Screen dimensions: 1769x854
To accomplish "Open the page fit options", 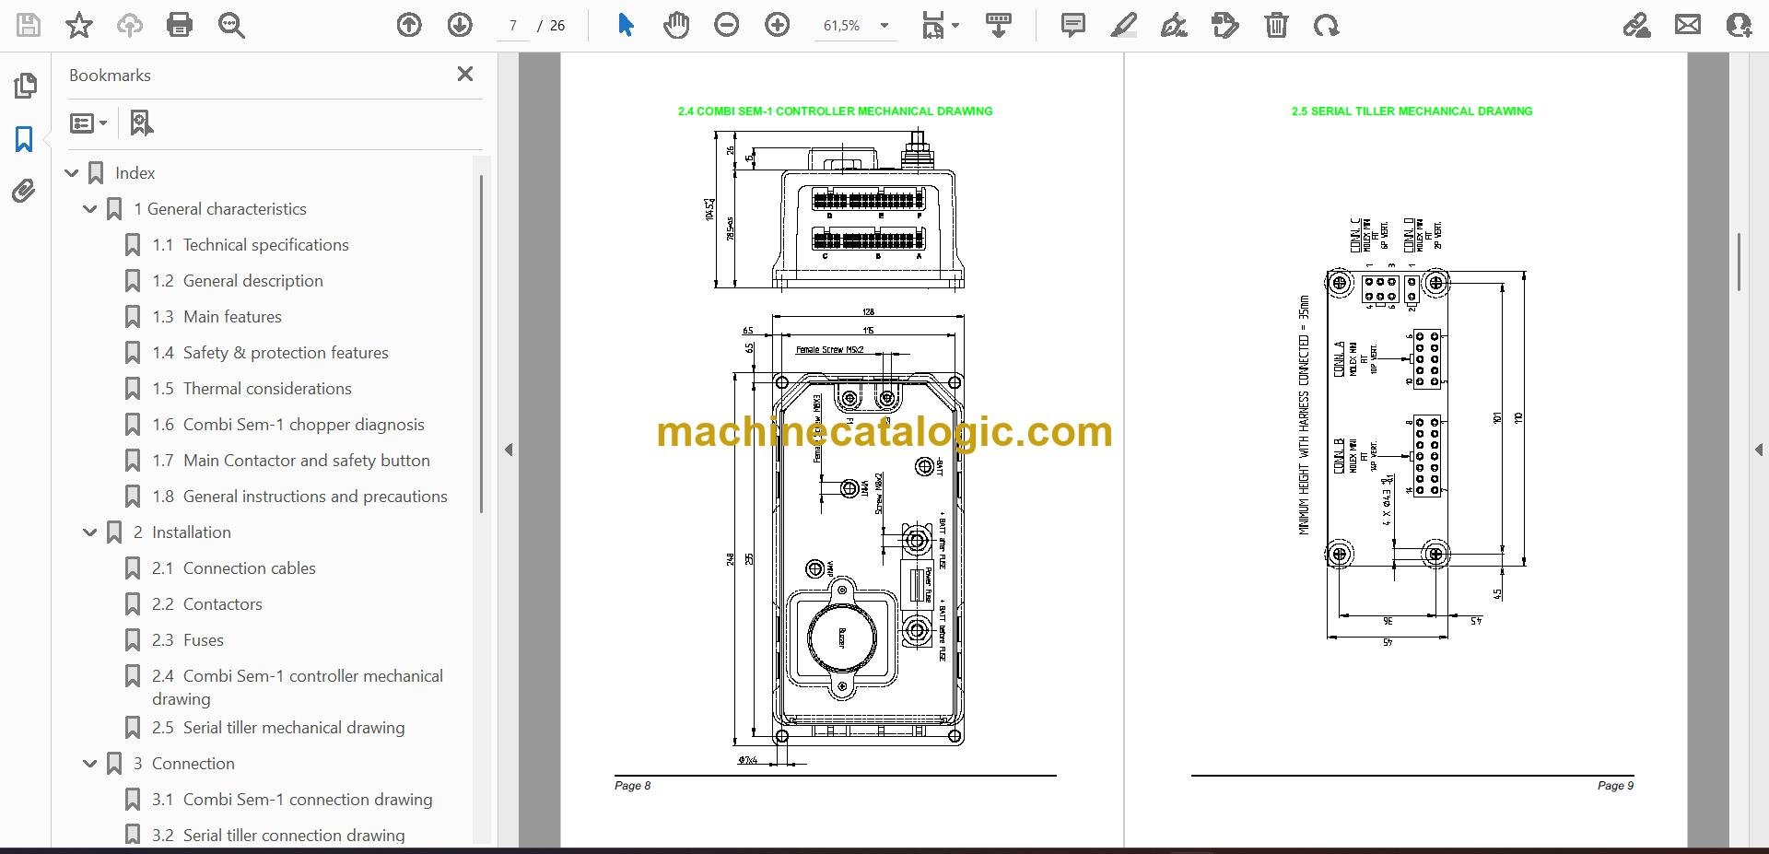I will [940, 25].
